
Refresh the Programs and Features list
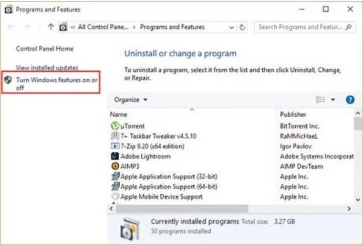[x=242, y=27]
